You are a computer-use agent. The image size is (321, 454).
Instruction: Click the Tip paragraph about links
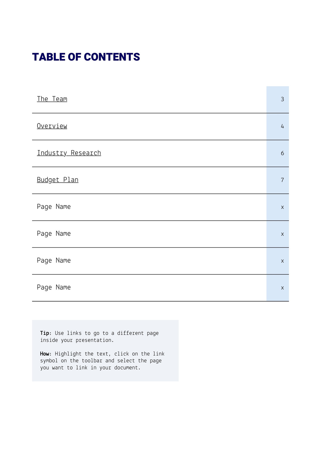click(99, 337)
